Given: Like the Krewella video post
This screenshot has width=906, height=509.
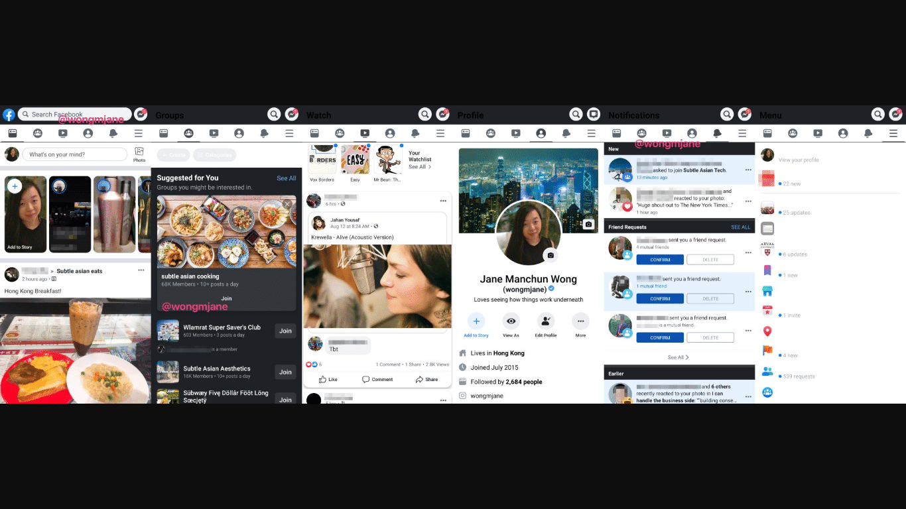Looking at the screenshot, I should 328,380.
